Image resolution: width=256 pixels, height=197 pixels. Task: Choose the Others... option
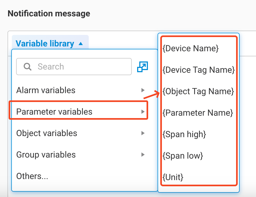coord(32,176)
